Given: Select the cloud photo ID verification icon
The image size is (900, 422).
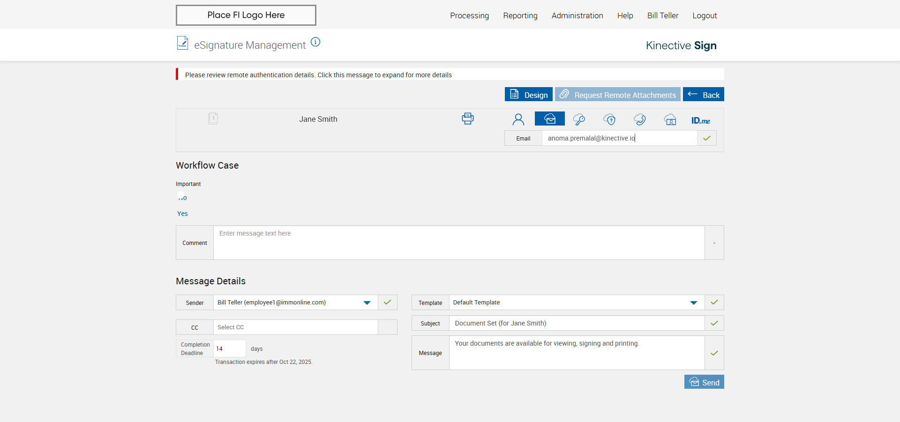Looking at the screenshot, I should [670, 119].
